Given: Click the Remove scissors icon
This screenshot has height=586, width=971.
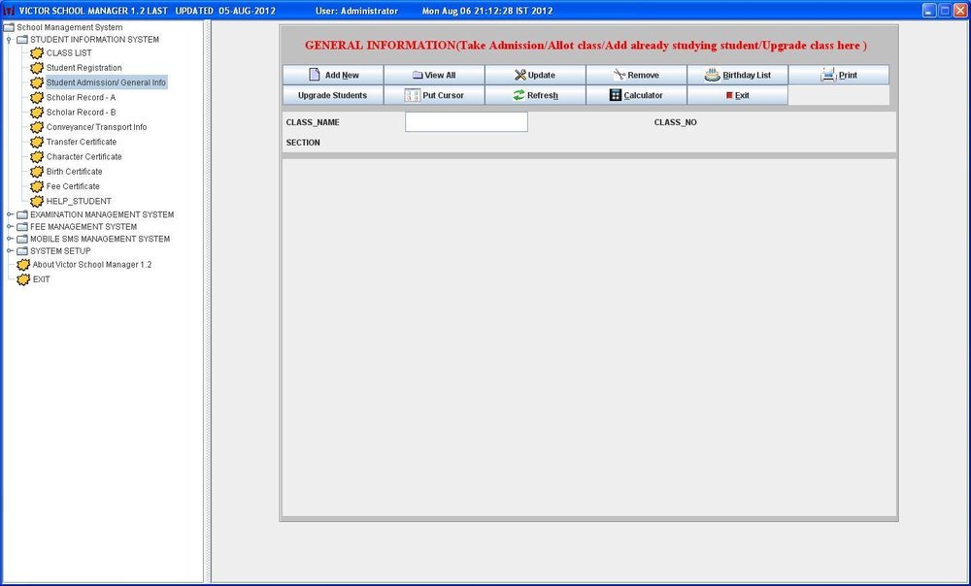Looking at the screenshot, I should (619, 75).
